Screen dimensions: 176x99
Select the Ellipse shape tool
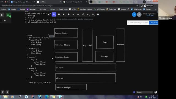68,15
